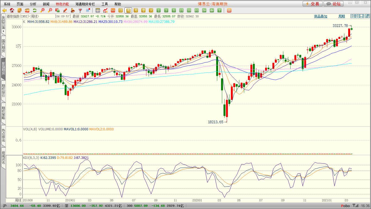Viewport: 371px width, 209px height.
Task: Switch to monthly 月 period
Action: [x=136, y=10]
